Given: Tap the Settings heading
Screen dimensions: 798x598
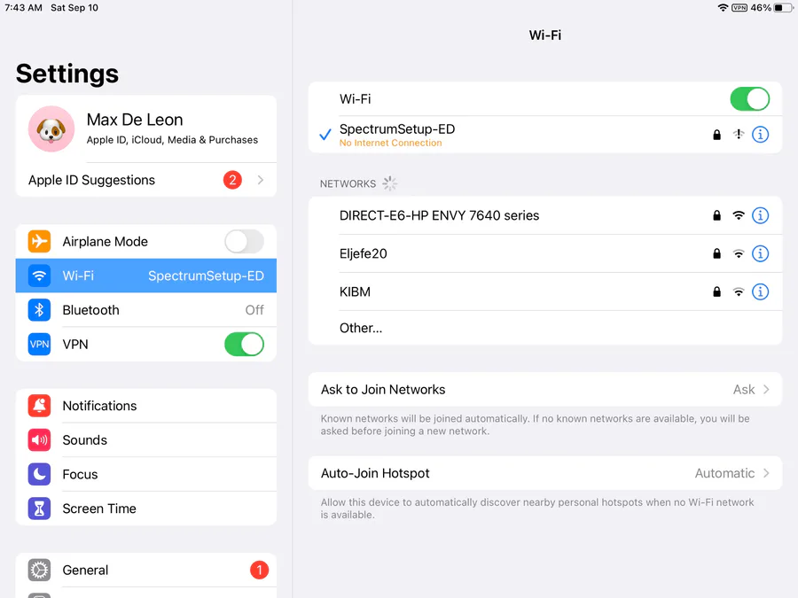Looking at the screenshot, I should click(x=67, y=74).
